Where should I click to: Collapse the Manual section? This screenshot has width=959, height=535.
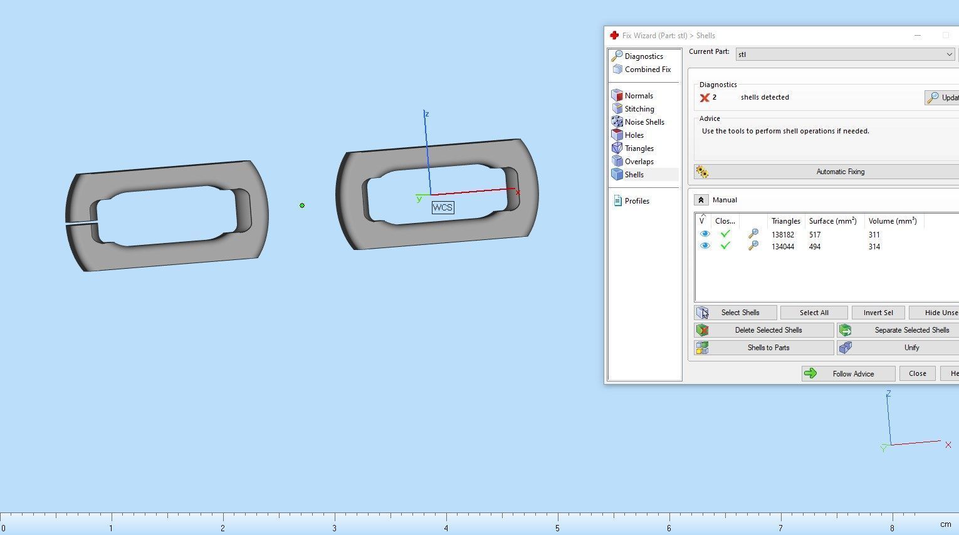click(701, 200)
